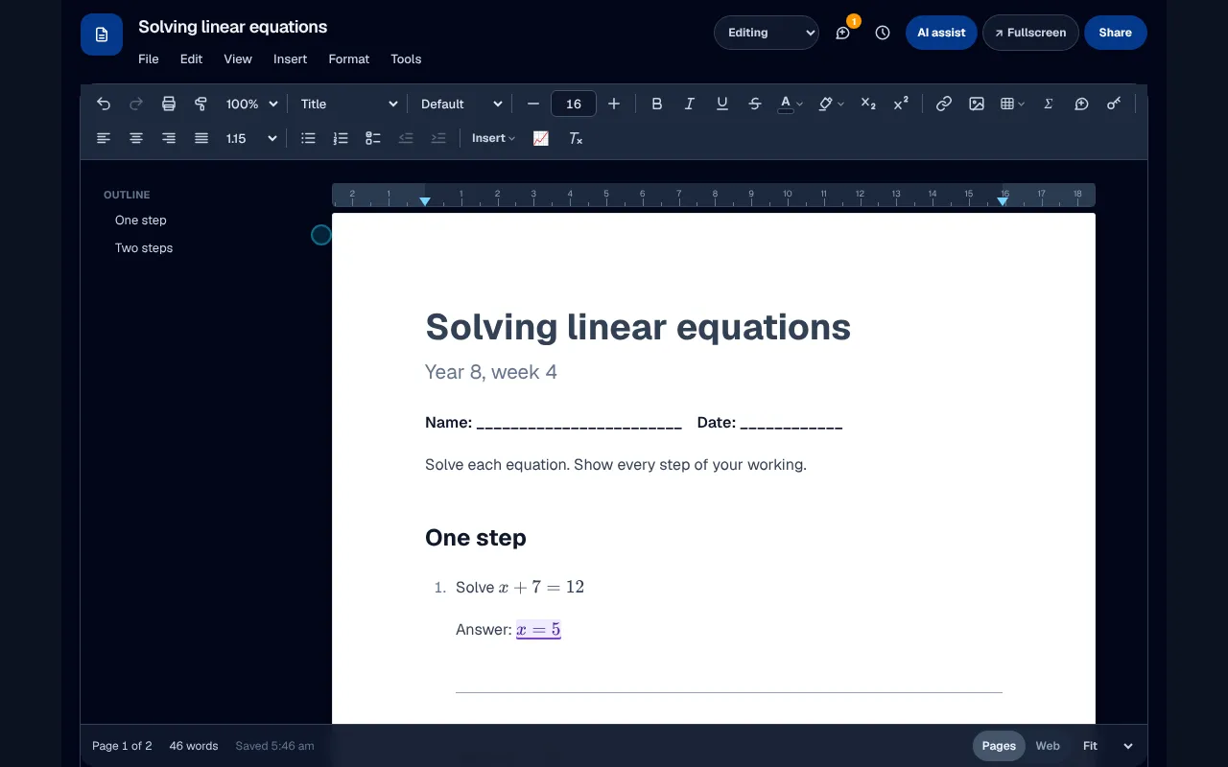Open version history clock icon
The width and height of the screenshot is (1228, 767).
tap(883, 33)
